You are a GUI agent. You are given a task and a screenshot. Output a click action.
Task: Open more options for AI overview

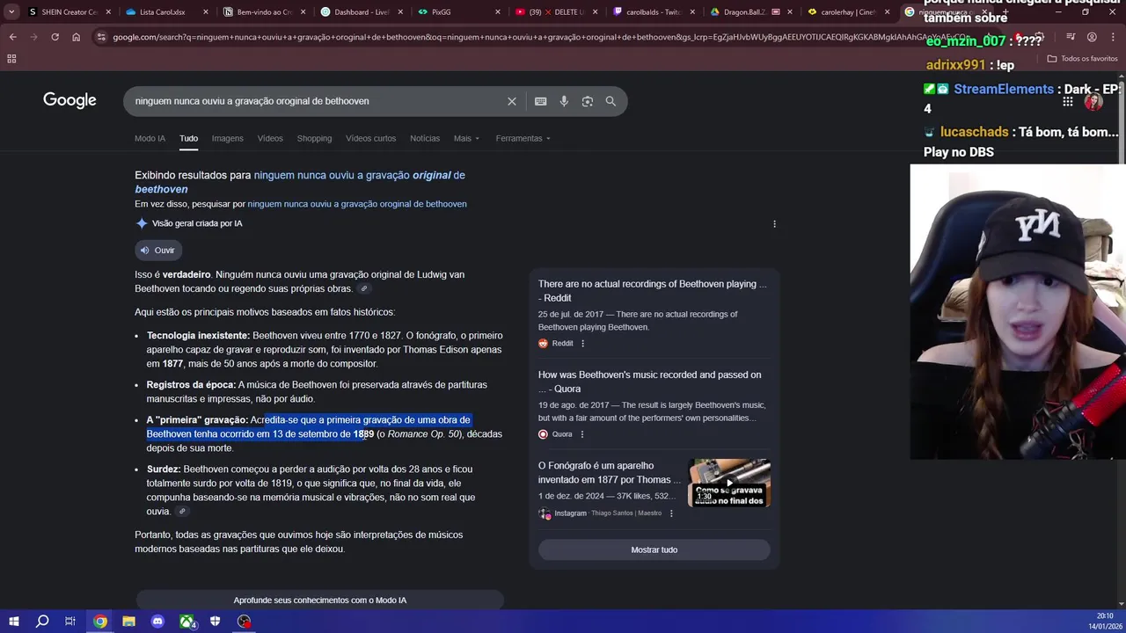774,223
